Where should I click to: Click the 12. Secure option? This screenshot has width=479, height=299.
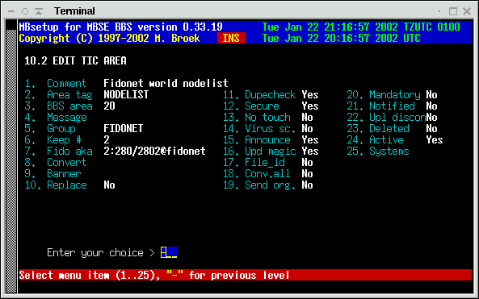coord(250,106)
